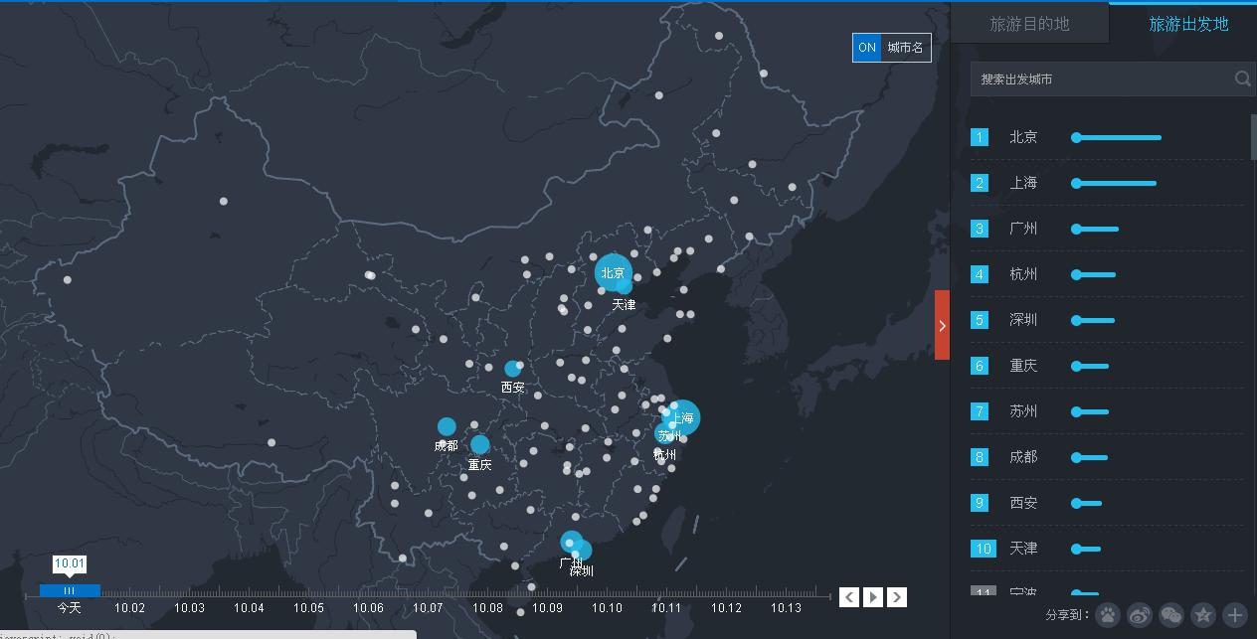
Task: Select rank 8 成都 in city list
Action: pos(1107,457)
